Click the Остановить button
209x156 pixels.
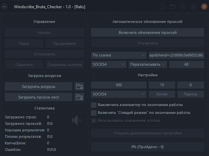(44, 54)
